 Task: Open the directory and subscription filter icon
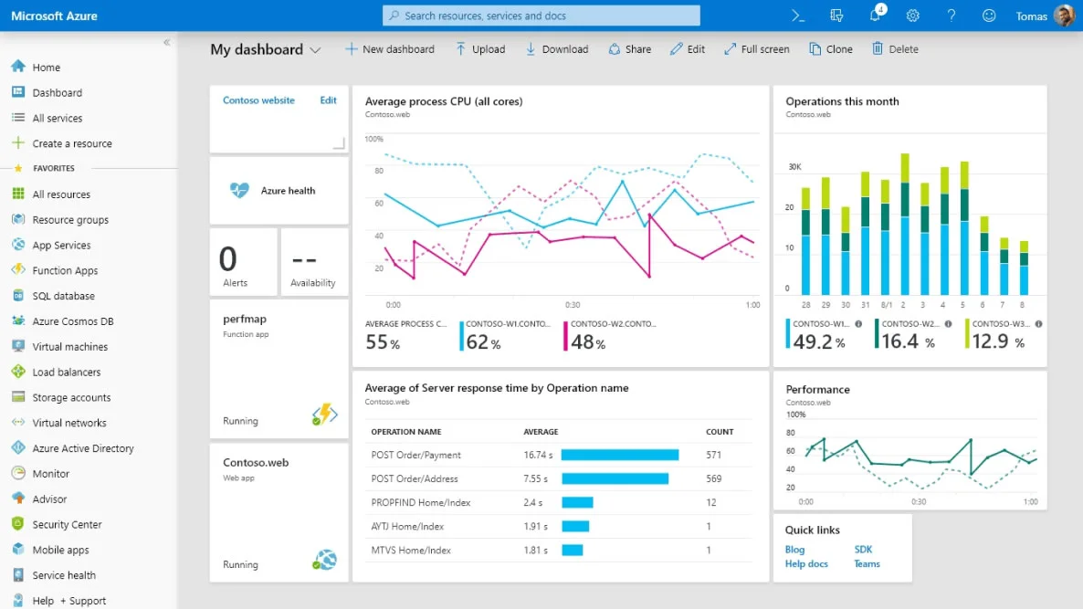[836, 16]
